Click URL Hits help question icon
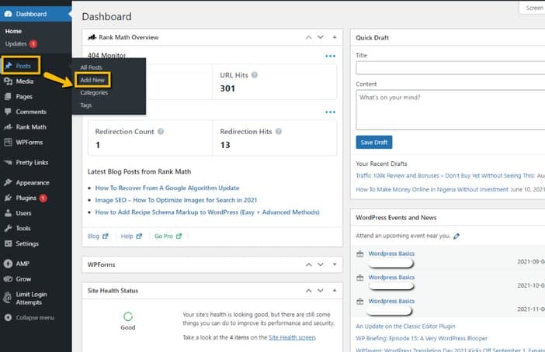The height and width of the screenshot is (352, 545). pyautogui.click(x=255, y=75)
